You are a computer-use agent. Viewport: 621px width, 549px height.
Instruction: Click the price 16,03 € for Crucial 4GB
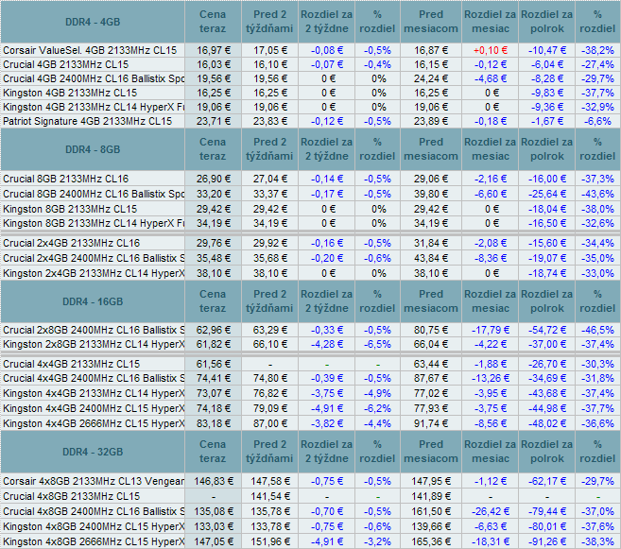(214, 64)
